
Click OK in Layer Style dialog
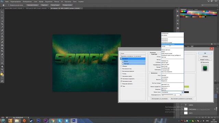(205, 53)
